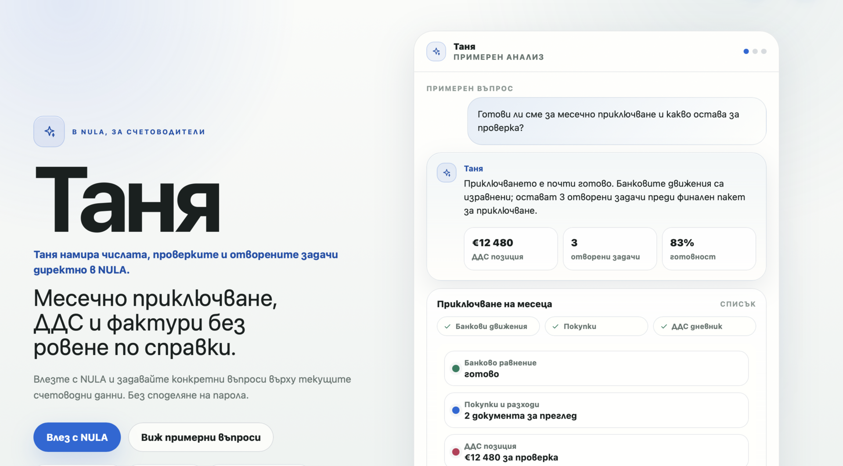Click the Месечно приключване headline text
The width and height of the screenshot is (843, 466).
(x=155, y=323)
